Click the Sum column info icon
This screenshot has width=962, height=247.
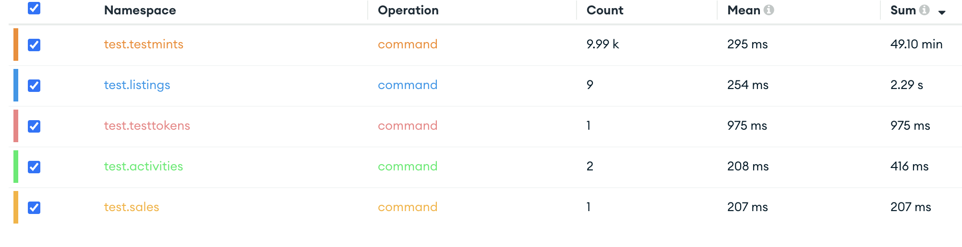[x=925, y=10]
